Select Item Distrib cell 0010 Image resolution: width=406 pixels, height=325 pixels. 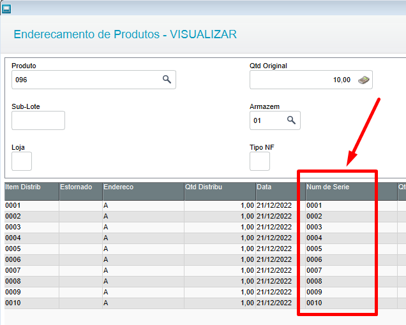point(32,303)
